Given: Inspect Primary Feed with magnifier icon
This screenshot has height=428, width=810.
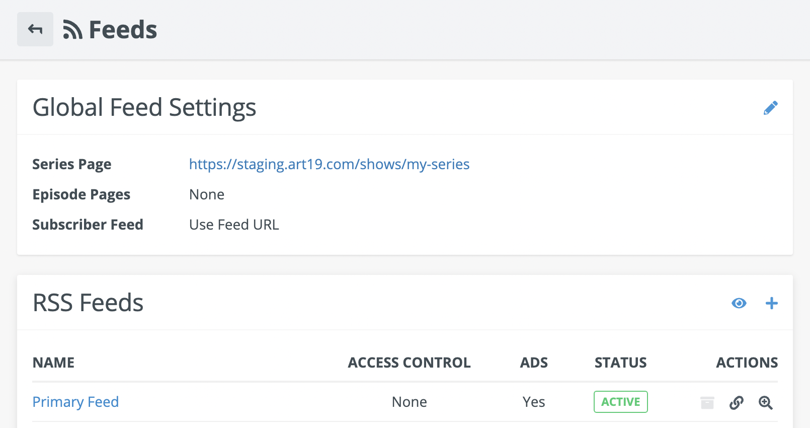Looking at the screenshot, I should tap(766, 402).
